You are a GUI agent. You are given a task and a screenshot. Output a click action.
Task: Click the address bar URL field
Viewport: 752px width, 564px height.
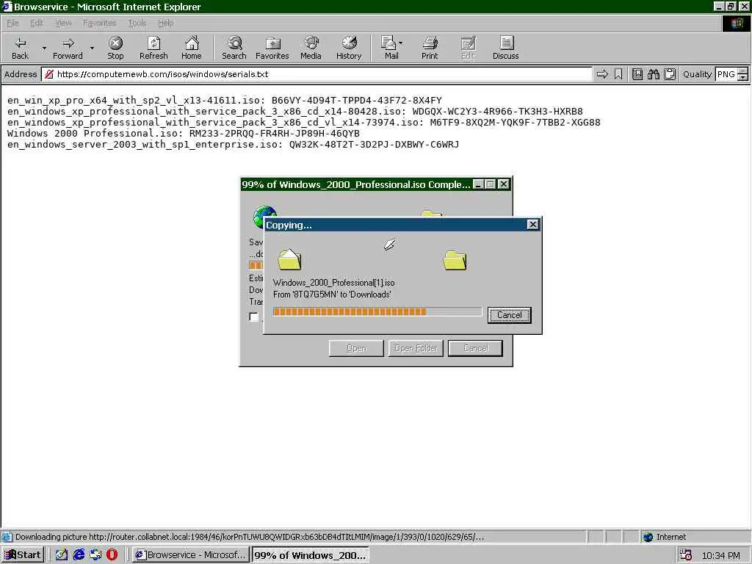[x=317, y=74]
